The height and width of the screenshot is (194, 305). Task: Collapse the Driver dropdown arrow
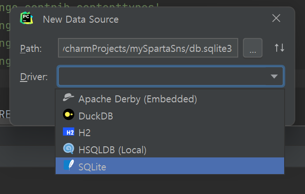274,76
